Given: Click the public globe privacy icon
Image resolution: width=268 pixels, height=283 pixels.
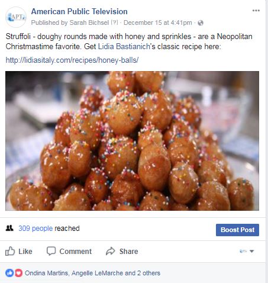Looking at the screenshot, I should point(201,23).
